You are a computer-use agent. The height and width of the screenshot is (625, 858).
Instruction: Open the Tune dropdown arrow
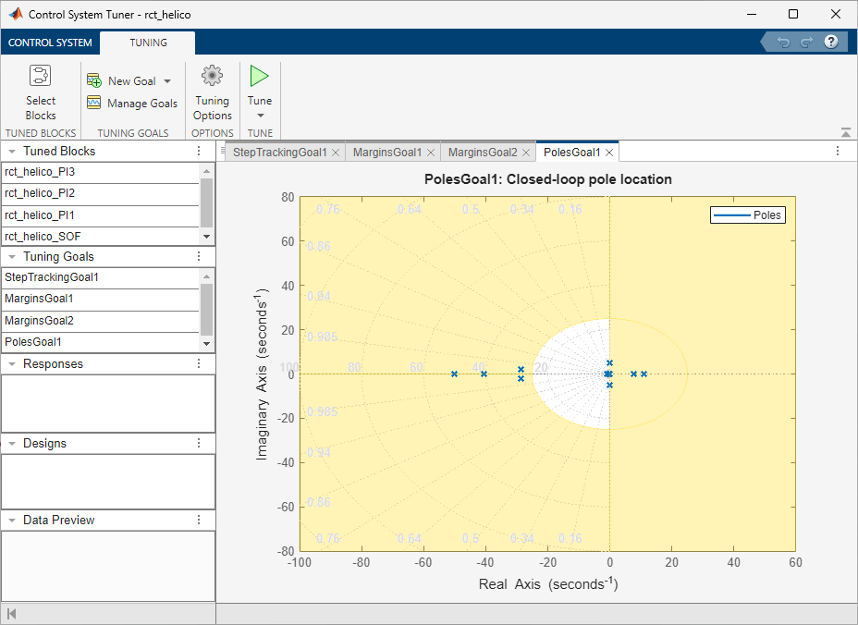260,116
